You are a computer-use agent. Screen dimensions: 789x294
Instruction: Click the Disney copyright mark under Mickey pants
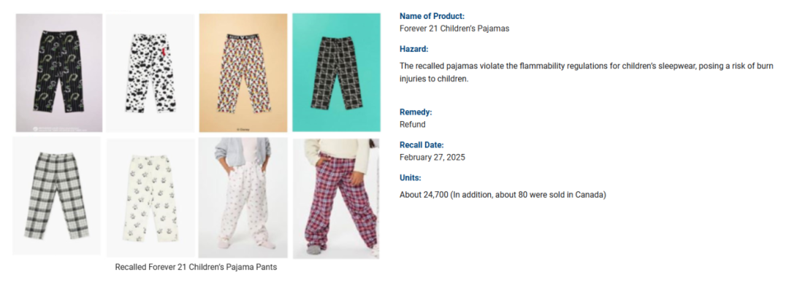243,128
